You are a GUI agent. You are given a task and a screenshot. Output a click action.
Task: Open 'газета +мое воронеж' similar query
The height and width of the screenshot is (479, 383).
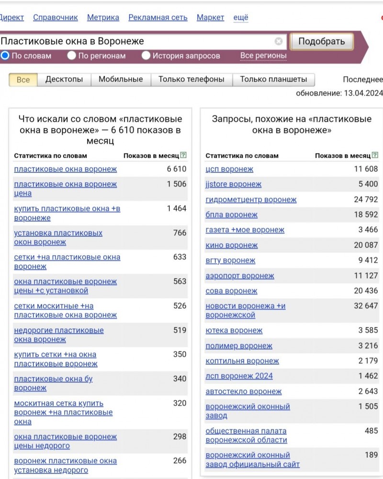pyautogui.click(x=245, y=230)
